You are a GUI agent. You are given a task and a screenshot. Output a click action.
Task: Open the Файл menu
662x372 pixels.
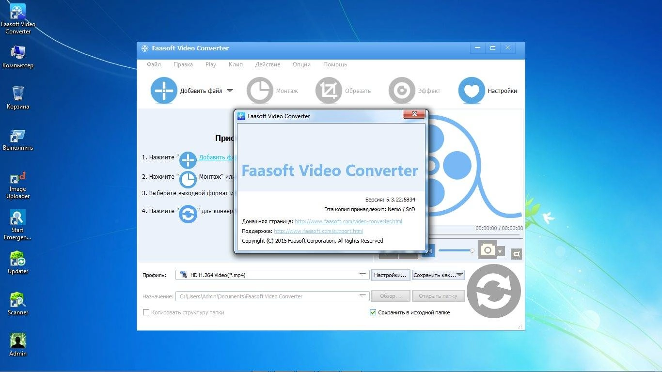[x=154, y=64]
